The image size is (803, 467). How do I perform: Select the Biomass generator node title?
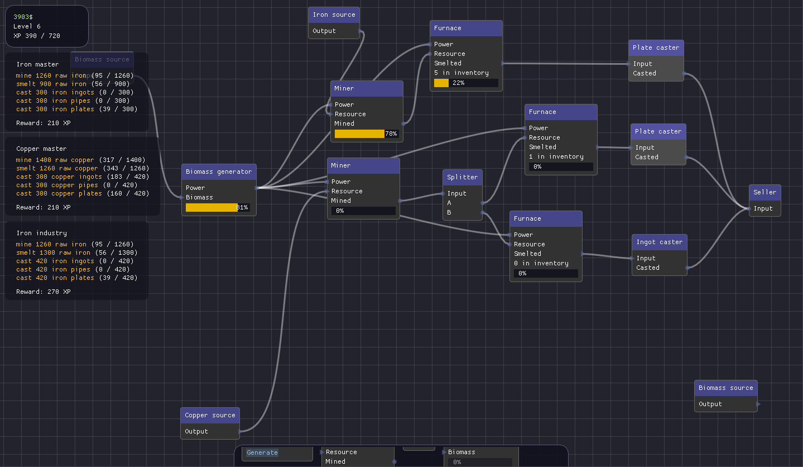(x=219, y=171)
